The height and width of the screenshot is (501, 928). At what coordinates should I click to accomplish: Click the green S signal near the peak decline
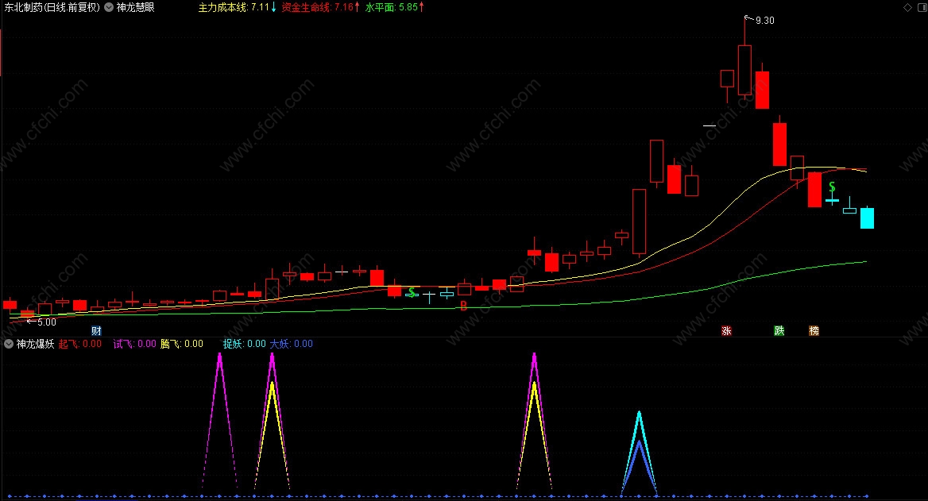832,187
